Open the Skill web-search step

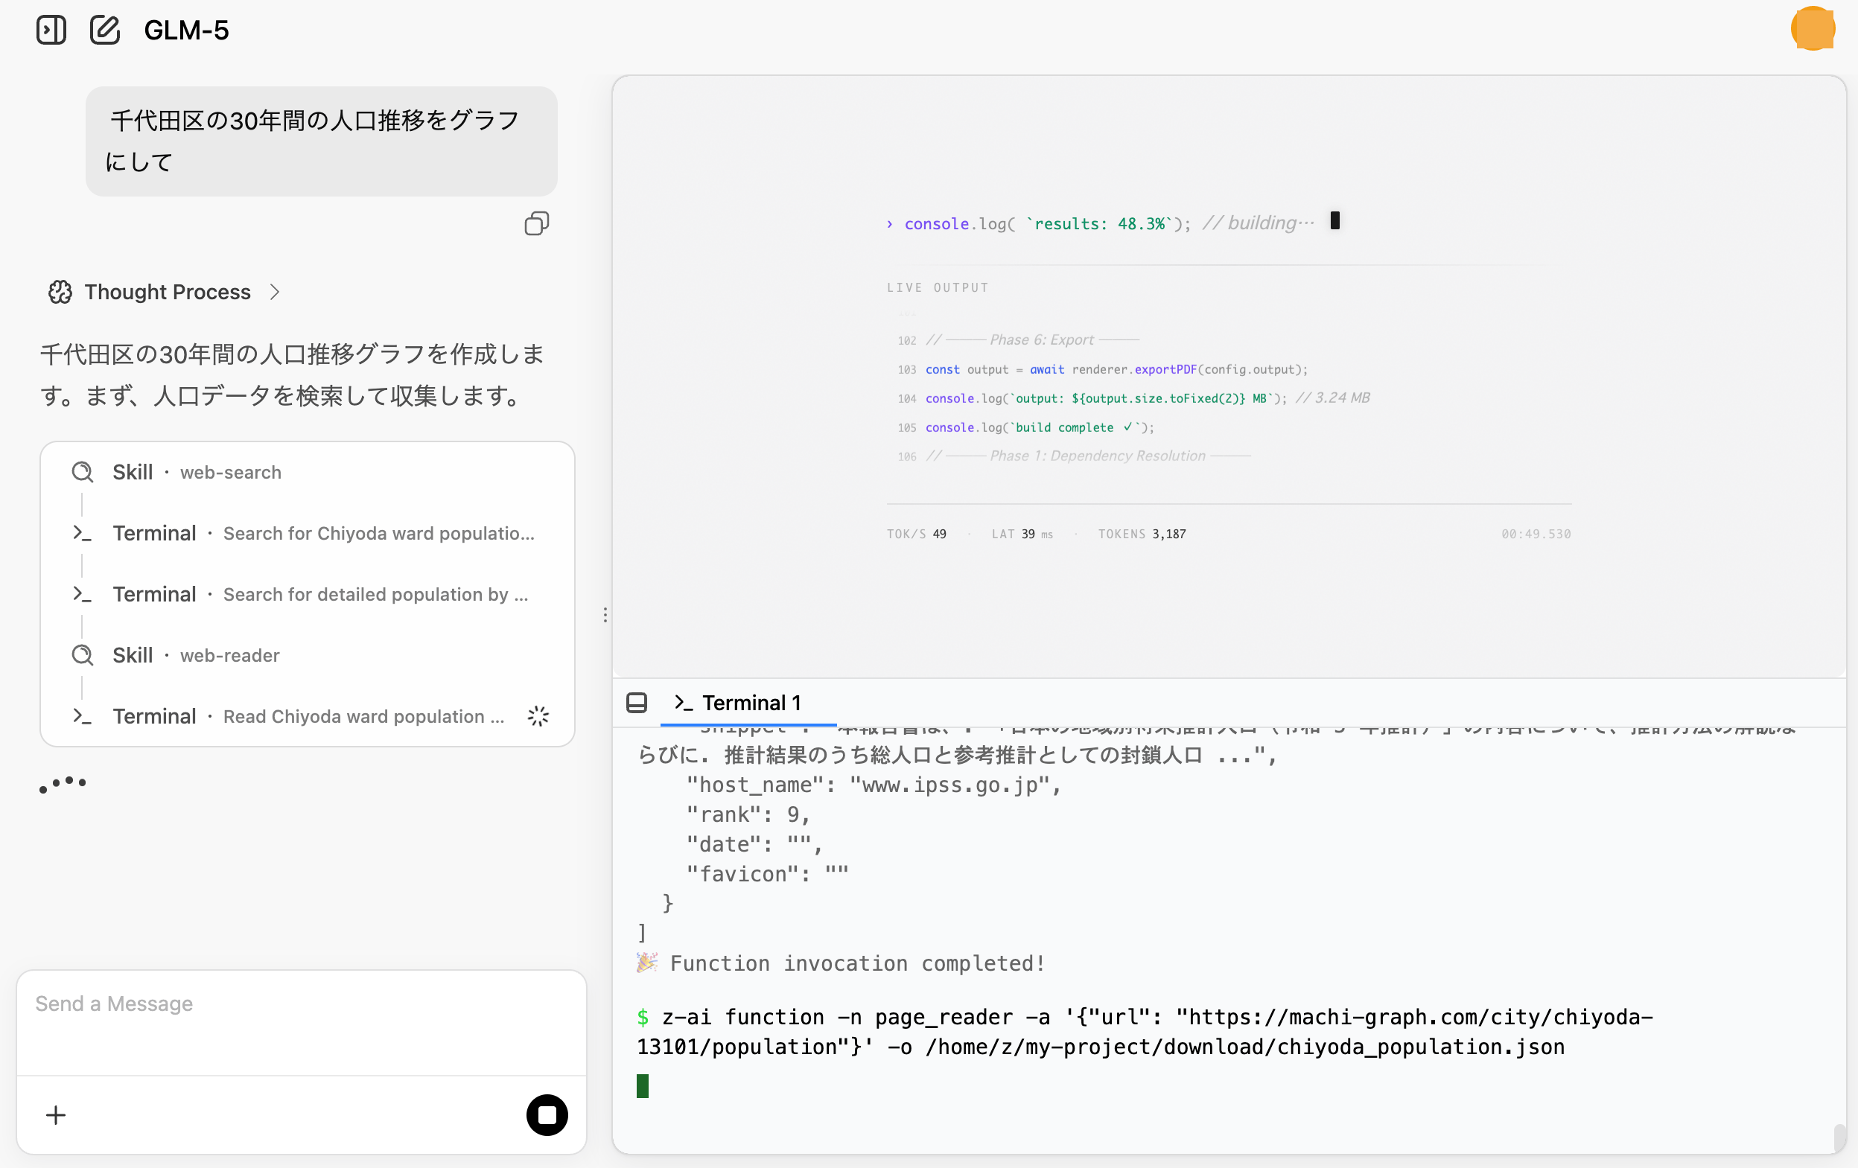pos(307,472)
